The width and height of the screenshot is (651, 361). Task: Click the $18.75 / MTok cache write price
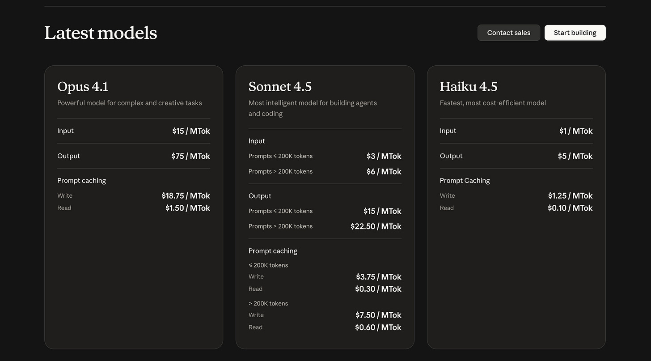point(186,196)
